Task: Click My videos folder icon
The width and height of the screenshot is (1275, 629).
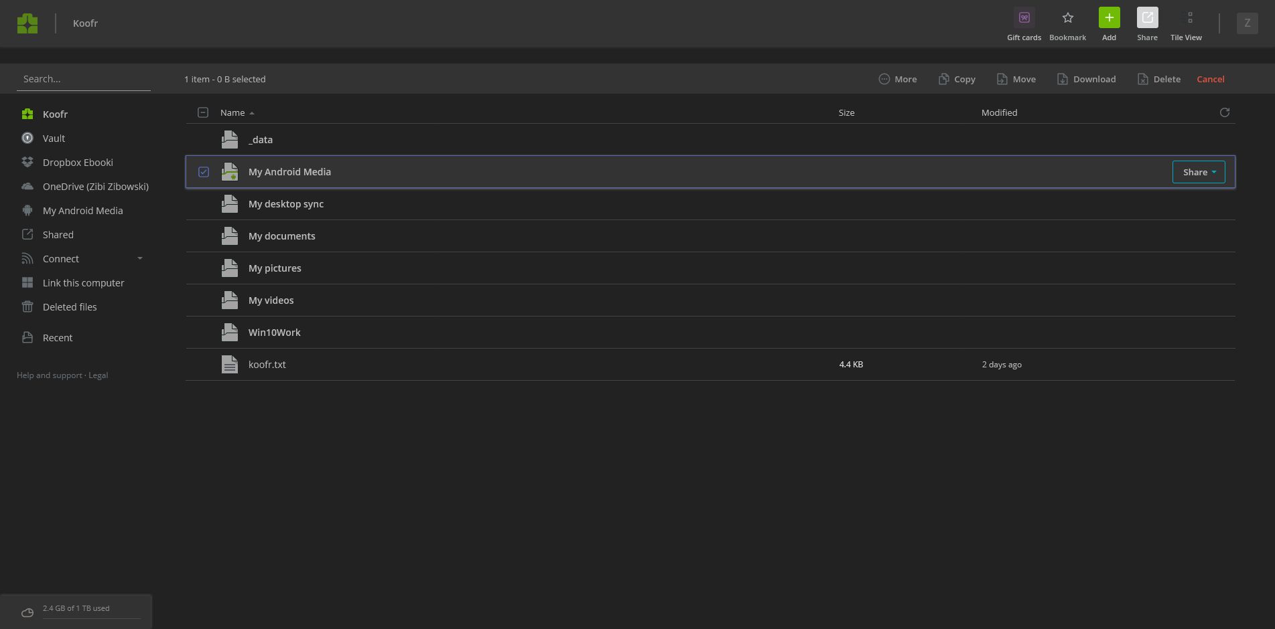Action: [230, 300]
